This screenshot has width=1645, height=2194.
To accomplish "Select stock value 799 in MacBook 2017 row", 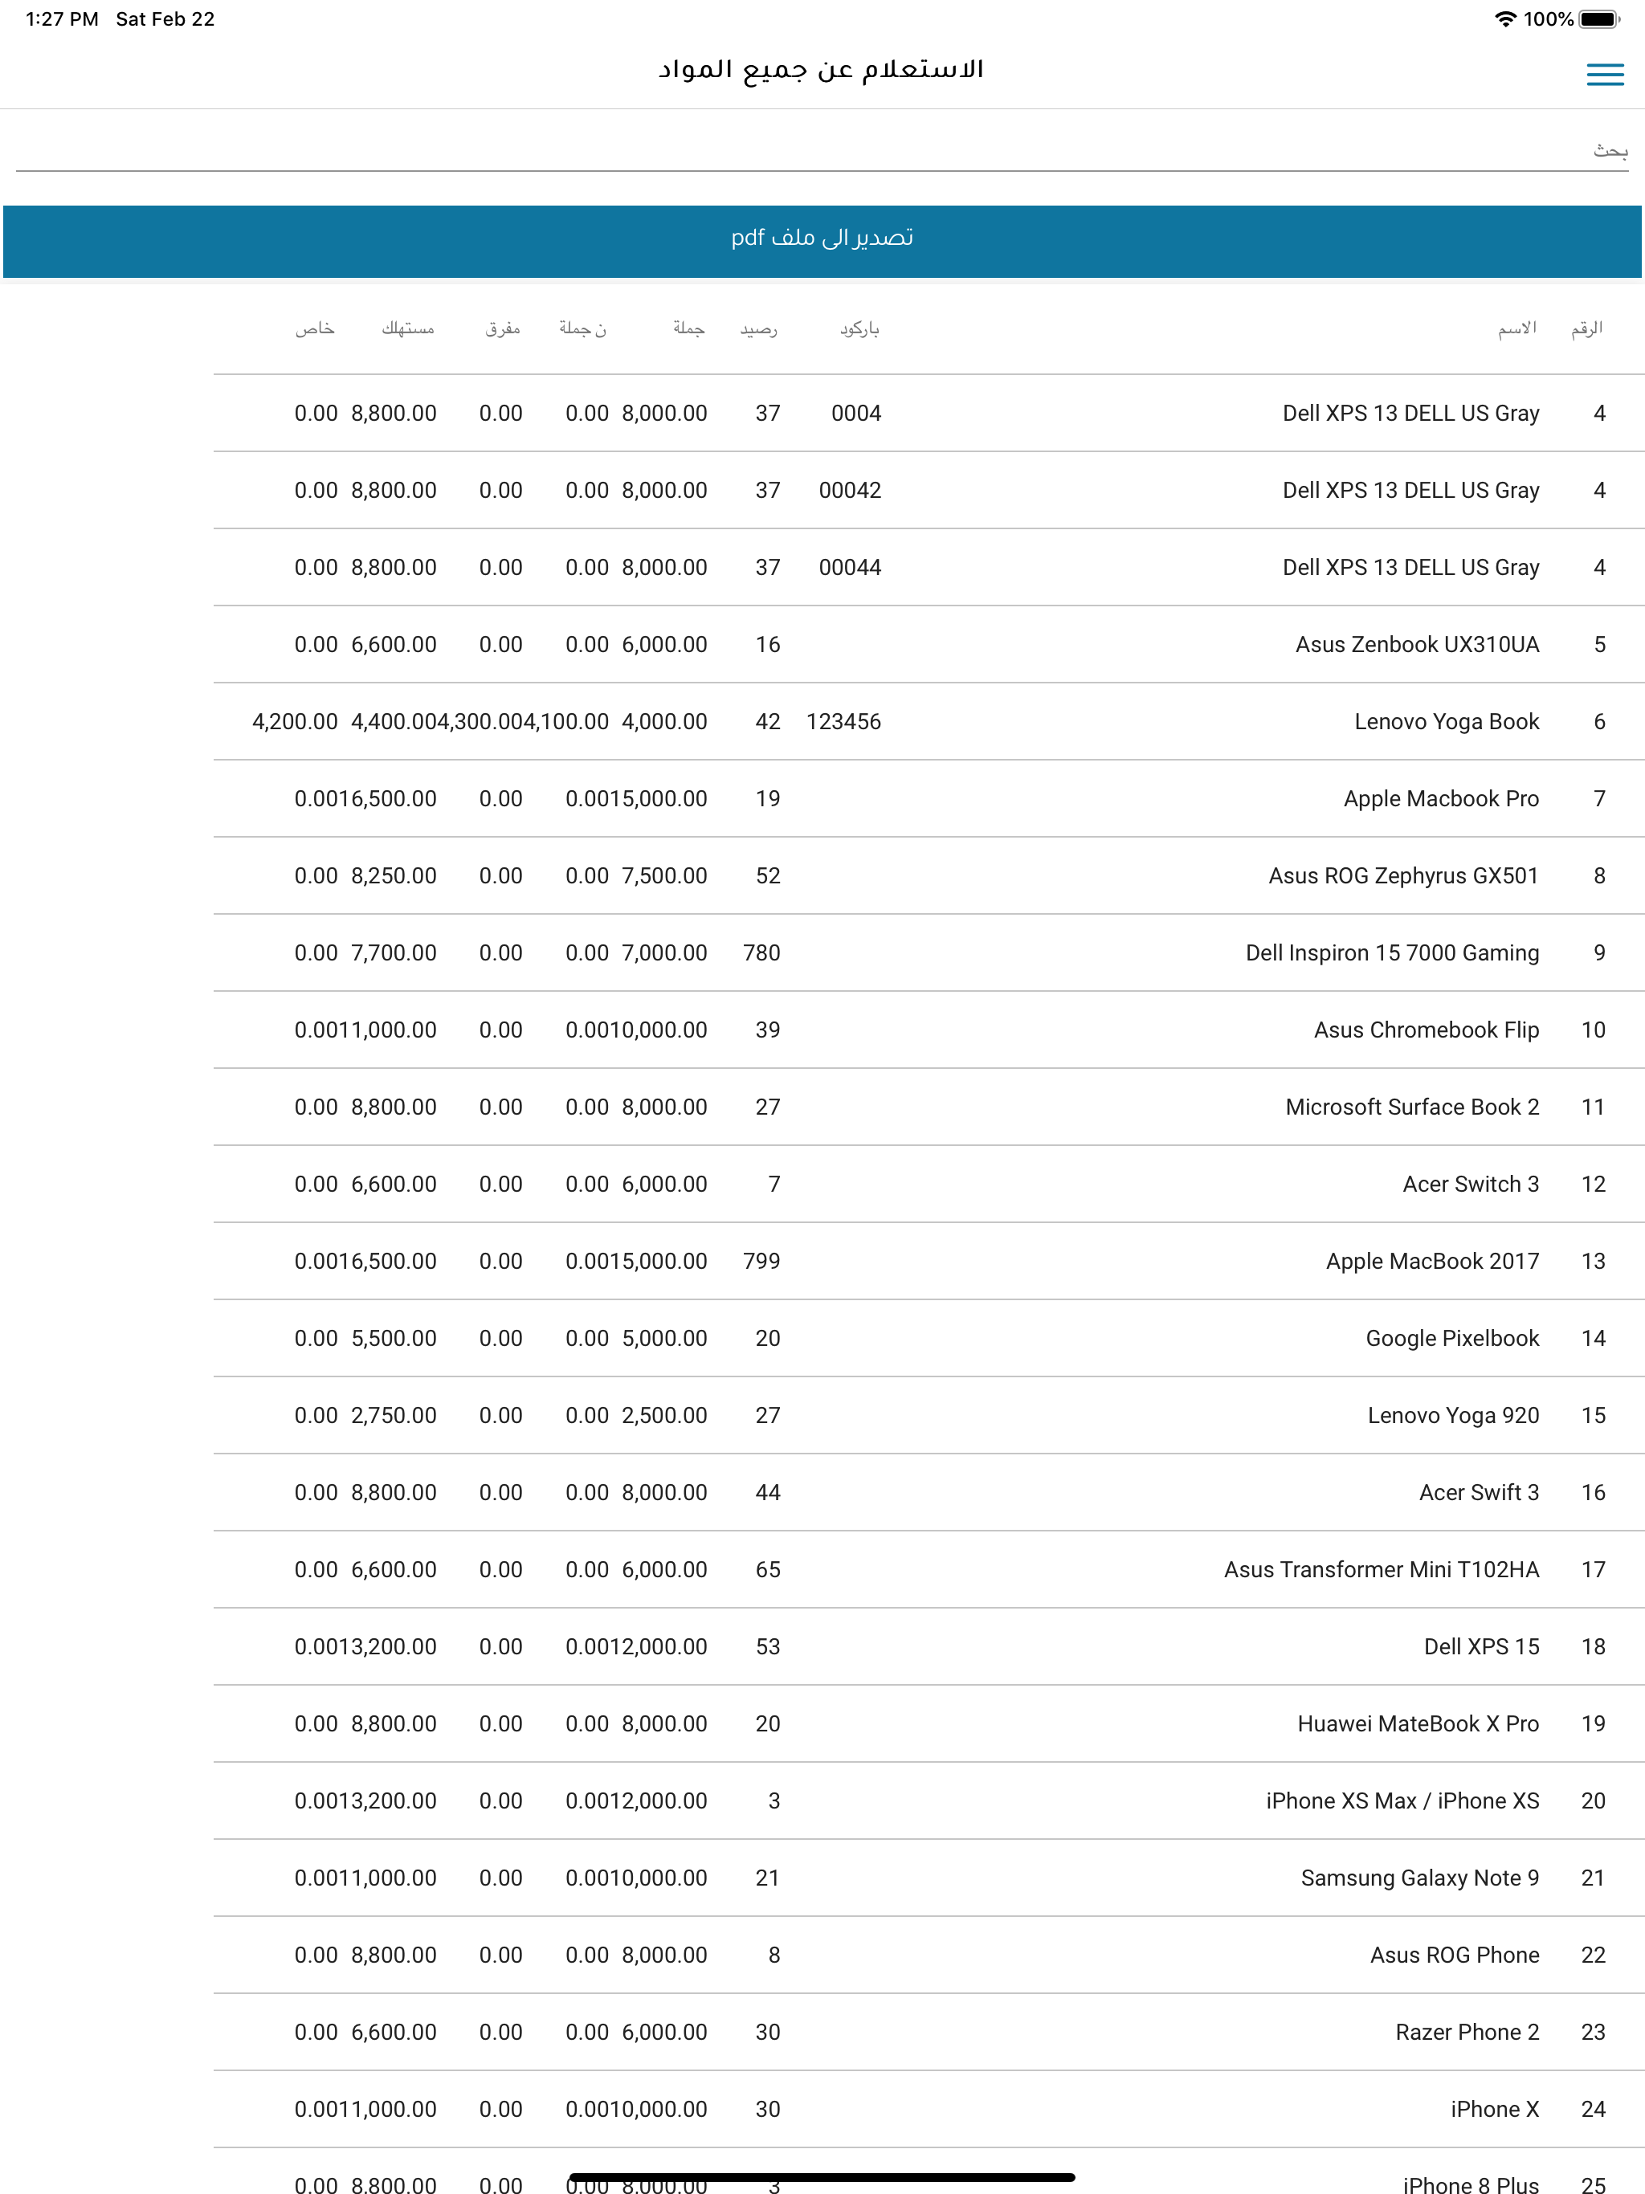I will coord(762,1262).
